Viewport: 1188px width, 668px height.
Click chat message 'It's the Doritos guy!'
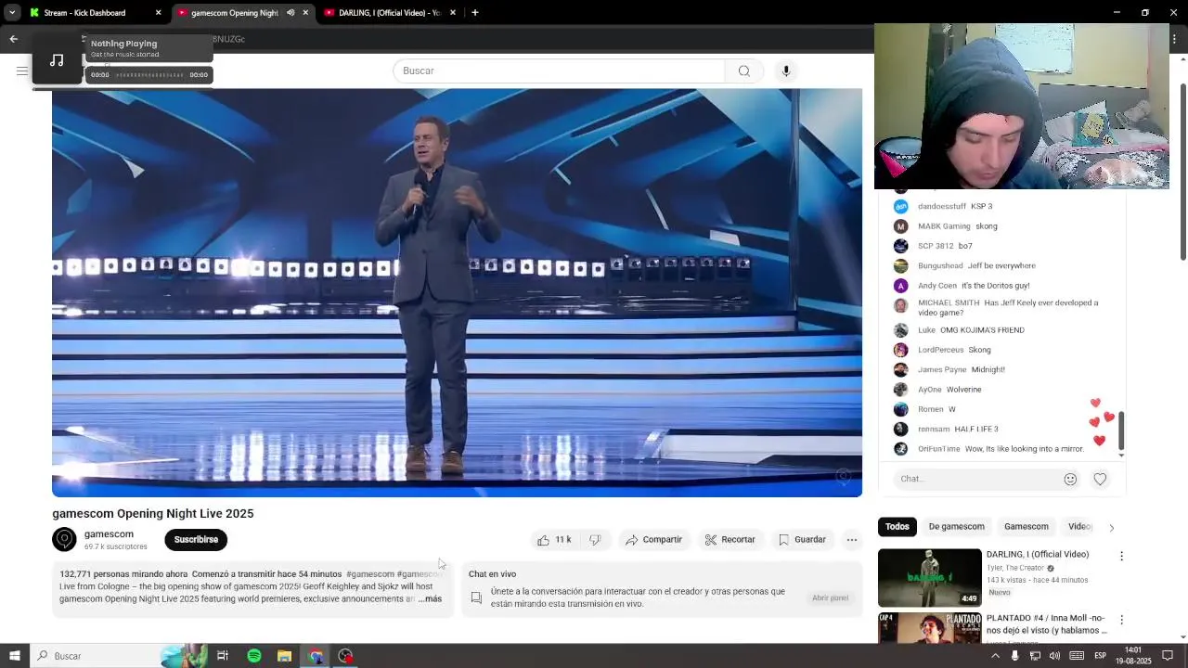pyautogui.click(x=995, y=286)
